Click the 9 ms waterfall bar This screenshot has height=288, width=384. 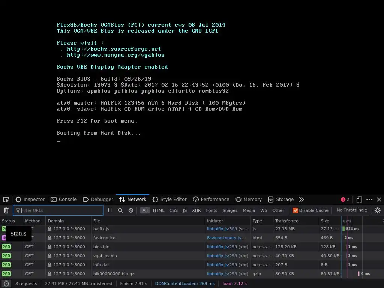(359, 274)
